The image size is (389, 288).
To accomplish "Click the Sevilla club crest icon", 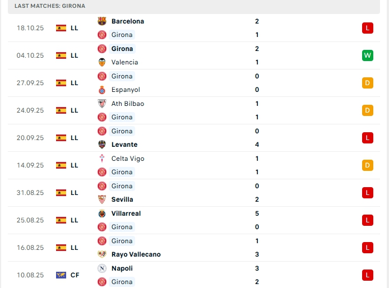I will 102,199.
